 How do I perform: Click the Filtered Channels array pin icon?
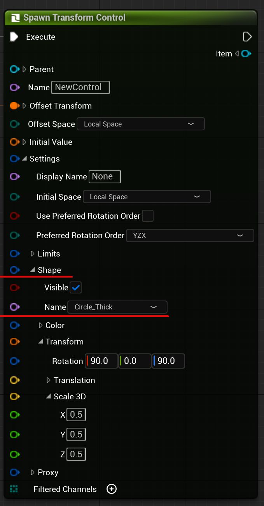tap(14, 489)
